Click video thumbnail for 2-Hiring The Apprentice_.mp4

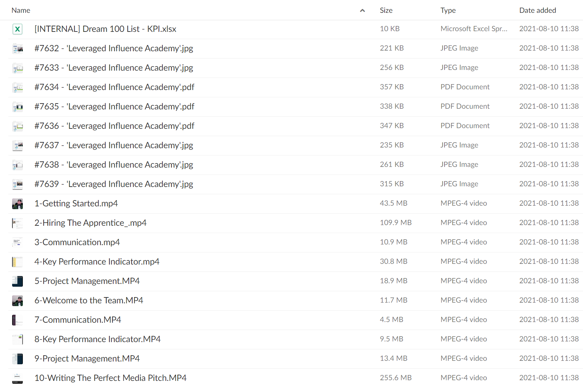point(17,223)
